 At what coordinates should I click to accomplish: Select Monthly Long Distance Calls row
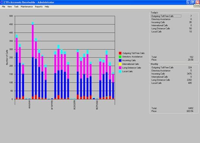[x=172, y=80]
